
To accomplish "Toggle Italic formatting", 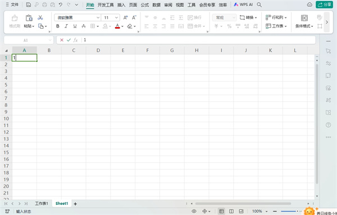I will coord(66,26).
